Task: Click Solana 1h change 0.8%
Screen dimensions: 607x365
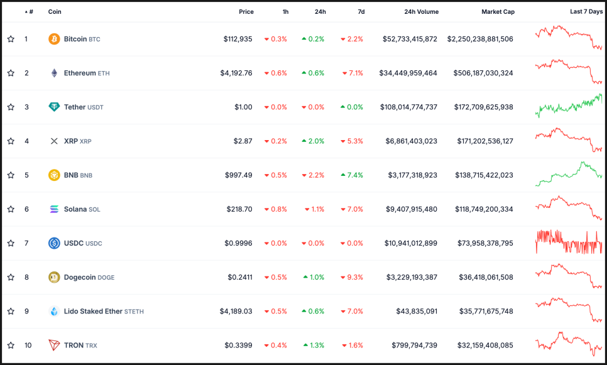Action: pyautogui.click(x=276, y=209)
